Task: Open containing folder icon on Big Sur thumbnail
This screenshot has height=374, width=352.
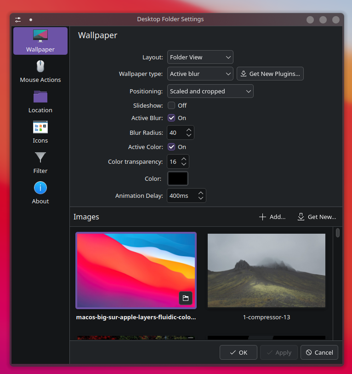Action: click(185, 298)
